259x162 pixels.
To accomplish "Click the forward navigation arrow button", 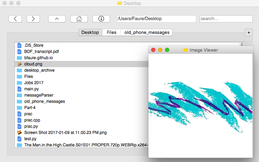I will [x=33, y=19].
